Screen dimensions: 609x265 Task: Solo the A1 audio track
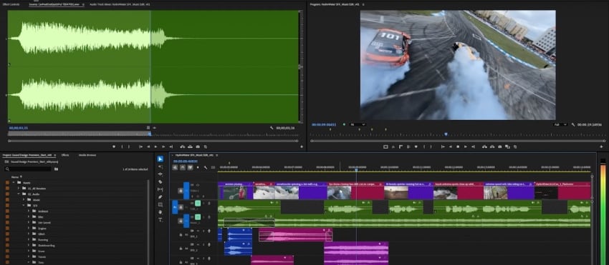203,203
